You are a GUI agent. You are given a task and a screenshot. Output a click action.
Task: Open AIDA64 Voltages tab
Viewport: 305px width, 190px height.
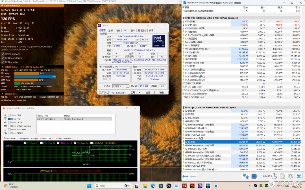tap(34, 138)
